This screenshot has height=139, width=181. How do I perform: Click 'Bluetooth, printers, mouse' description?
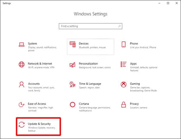coord(92,47)
